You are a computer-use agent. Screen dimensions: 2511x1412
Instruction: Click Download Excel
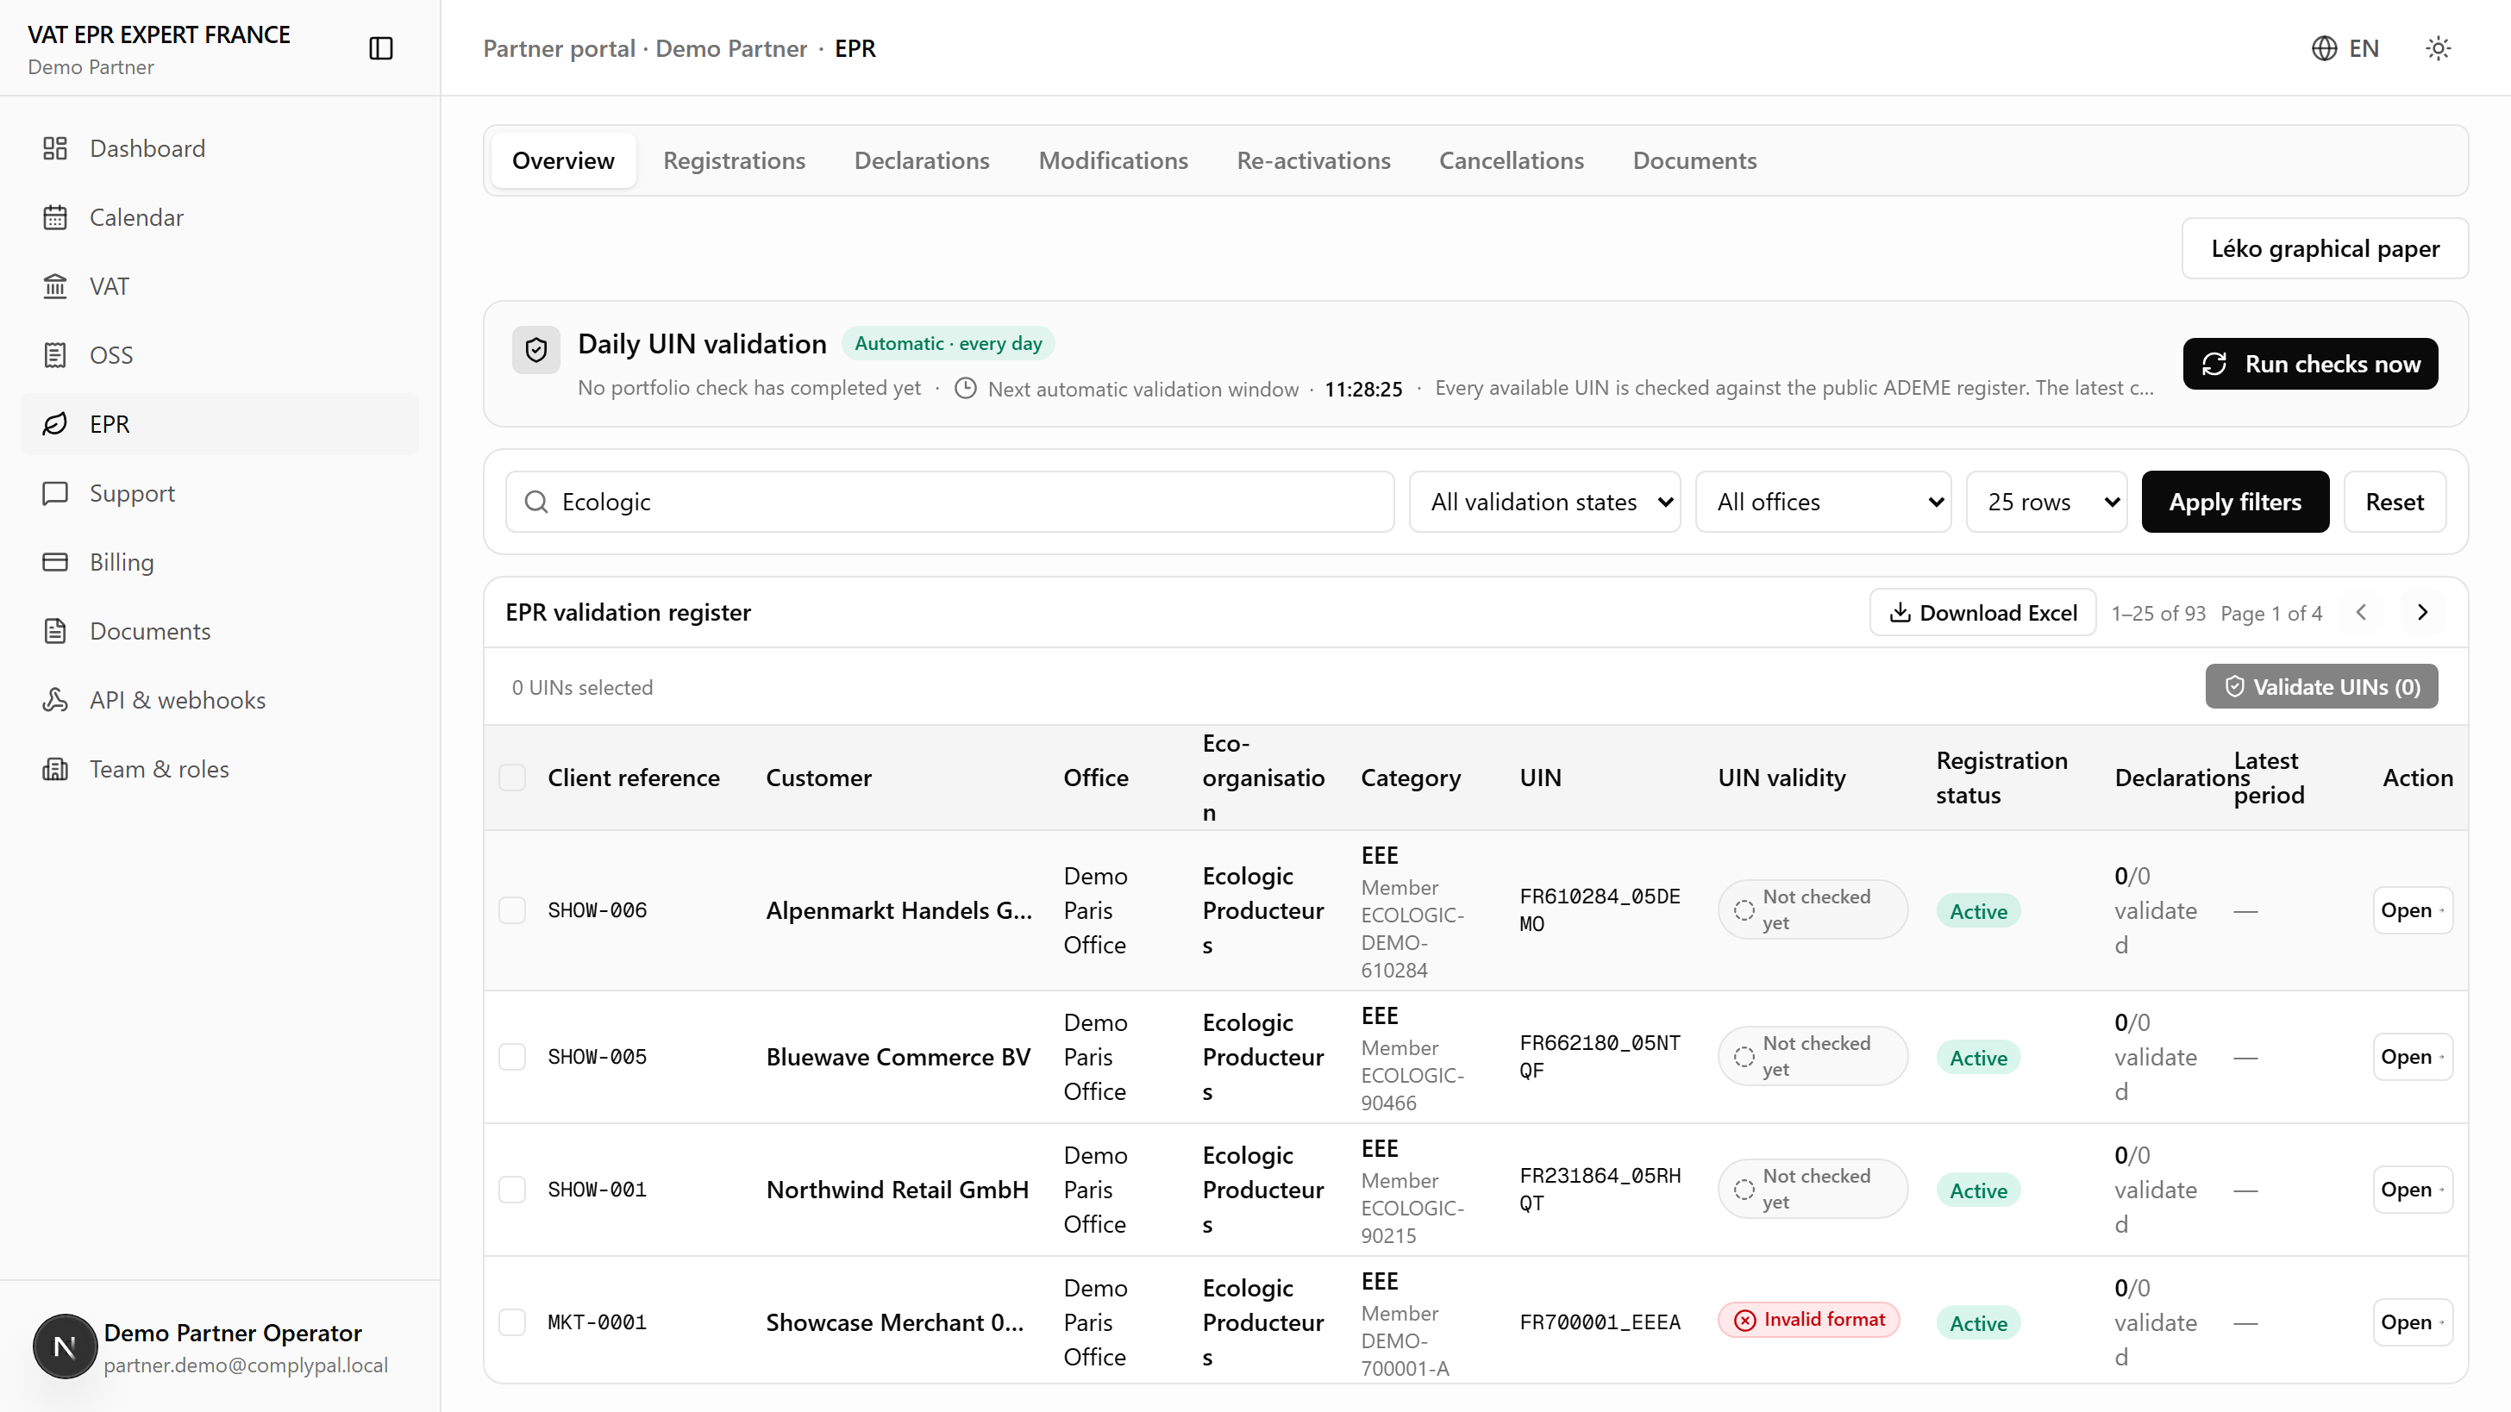(x=1982, y=612)
